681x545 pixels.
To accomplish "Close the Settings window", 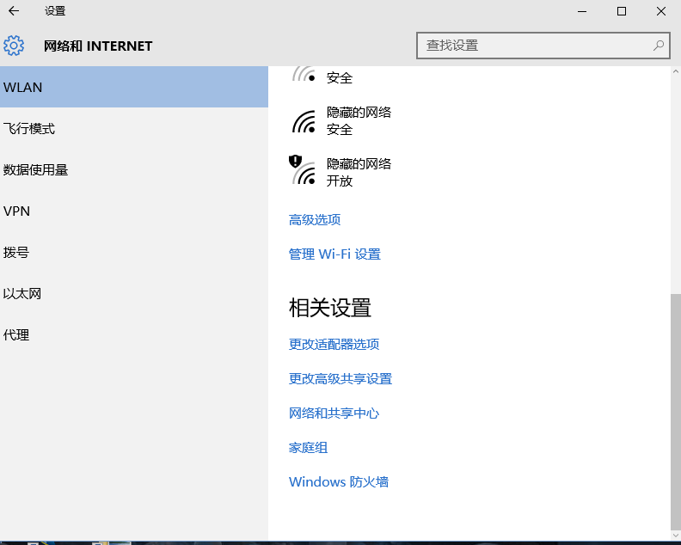I will (661, 11).
